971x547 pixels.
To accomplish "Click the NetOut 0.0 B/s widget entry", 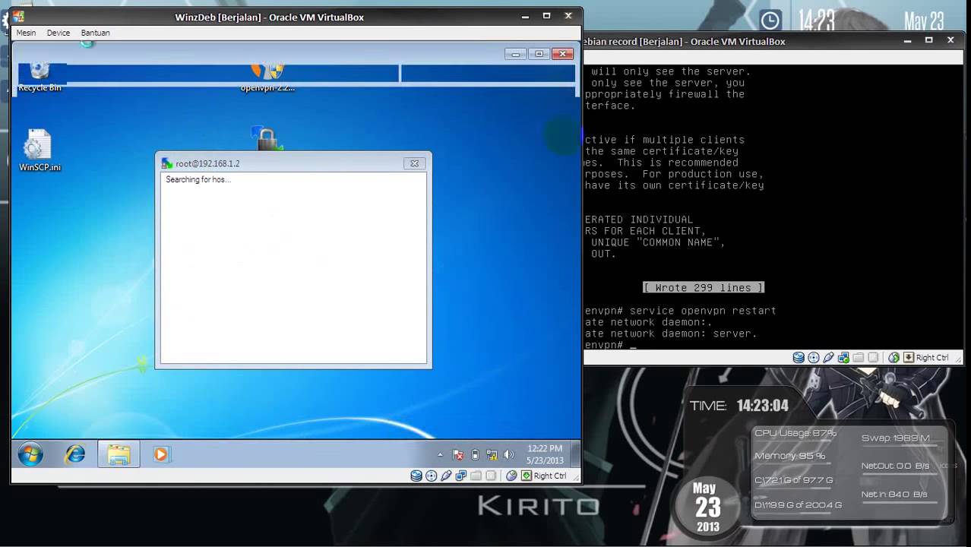I will click(896, 466).
